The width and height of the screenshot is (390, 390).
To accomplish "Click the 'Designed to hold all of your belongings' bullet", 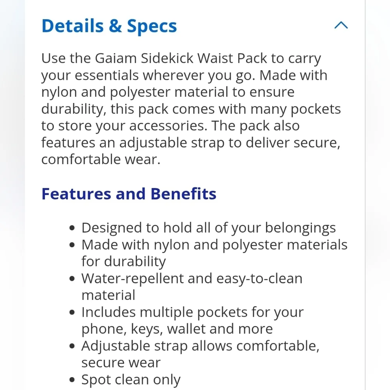I will (209, 228).
